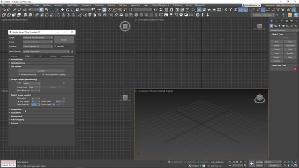Image resolution: width=299 pixels, height=168 pixels.
Task: Toggle the Bucket height lock button
Action: pyautogui.click(x=54, y=105)
